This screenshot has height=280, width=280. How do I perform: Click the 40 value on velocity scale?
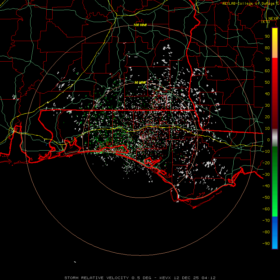point(267,94)
